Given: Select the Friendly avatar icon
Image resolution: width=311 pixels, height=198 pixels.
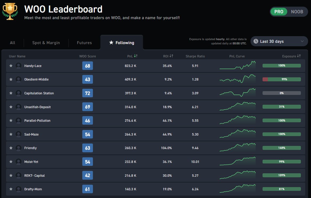Looking at the screenshot, I should point(18,148).
